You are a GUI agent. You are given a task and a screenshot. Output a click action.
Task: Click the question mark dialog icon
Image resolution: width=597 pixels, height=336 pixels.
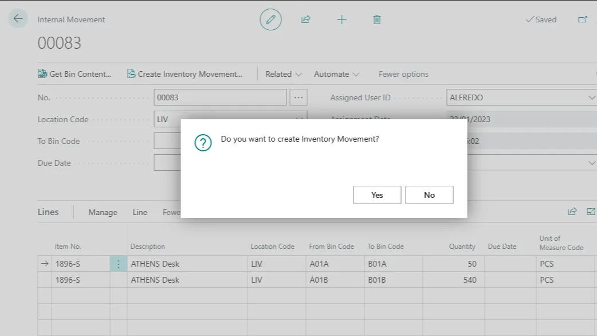203,143
